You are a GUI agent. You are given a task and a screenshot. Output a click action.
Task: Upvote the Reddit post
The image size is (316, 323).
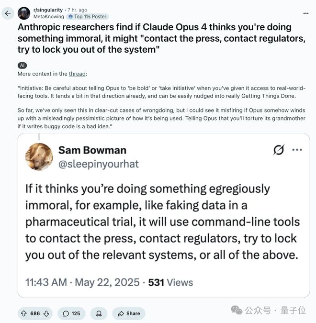pyautogui.click(x=24, y=313)
